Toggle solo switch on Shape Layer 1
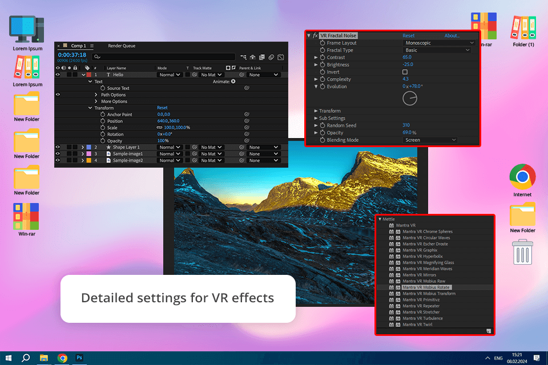 coord(69,147)
